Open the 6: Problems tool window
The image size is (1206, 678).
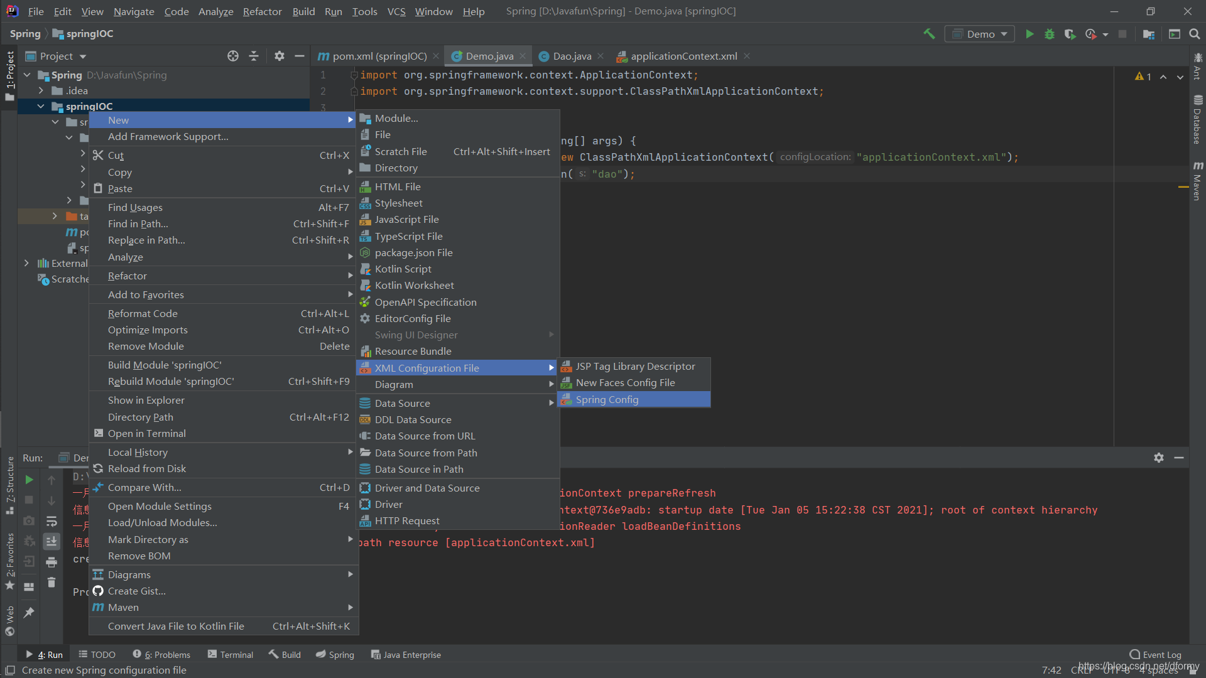tap(161, 655)
